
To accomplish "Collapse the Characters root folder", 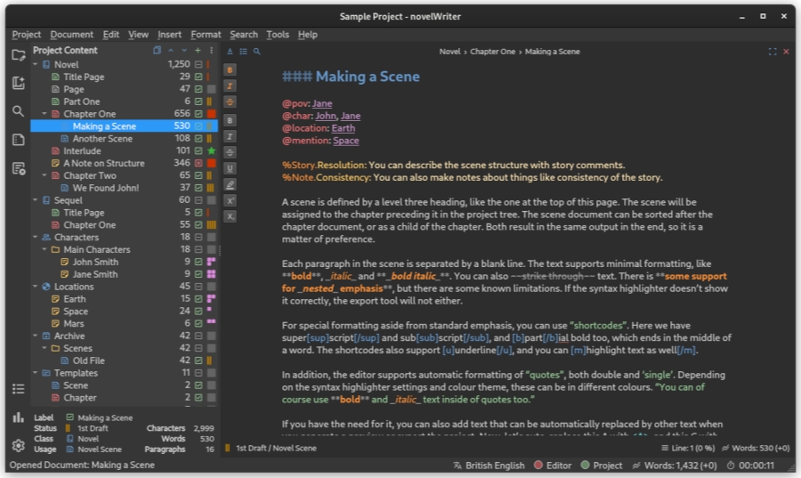I will coord(36,238).
